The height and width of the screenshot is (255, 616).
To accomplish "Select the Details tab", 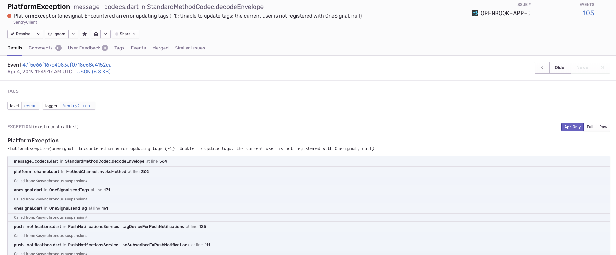I will pos(15,48).
